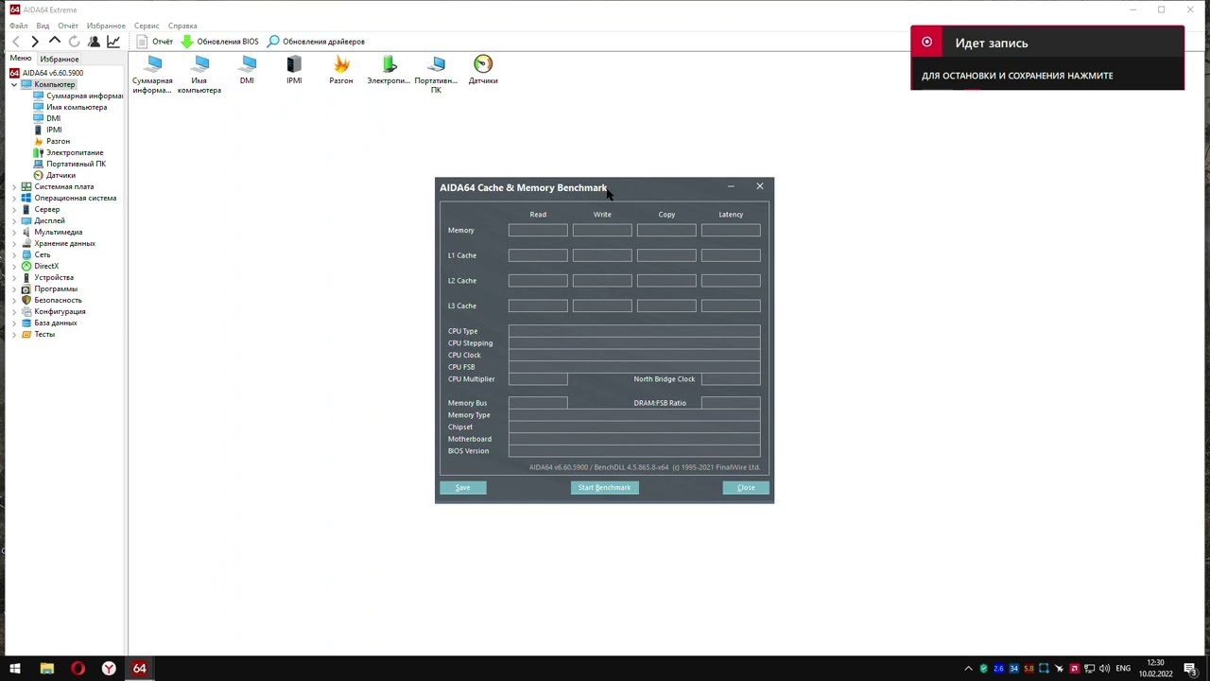Expand the Хранение данных tree node
Image resolution: width=1210 pixels, height=681 pixels.
[14, 243]
